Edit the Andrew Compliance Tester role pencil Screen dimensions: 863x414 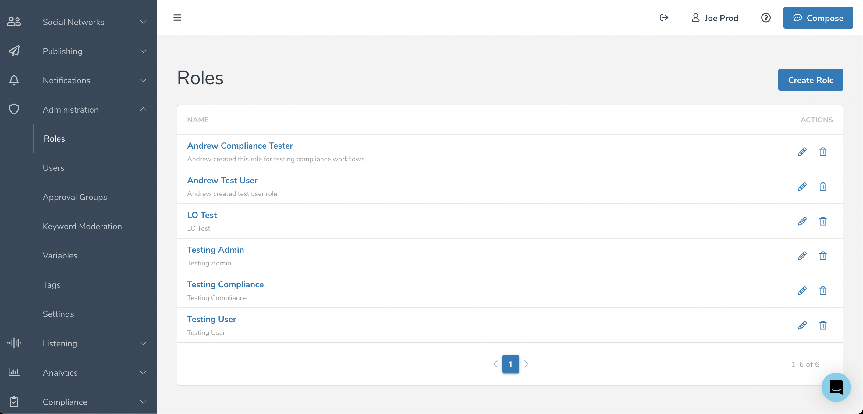(802, 152)
